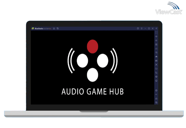Click the volume up speaker icon
Image resolution: width=186 pixels, height=128 pixels.
[x=156, y=36]
